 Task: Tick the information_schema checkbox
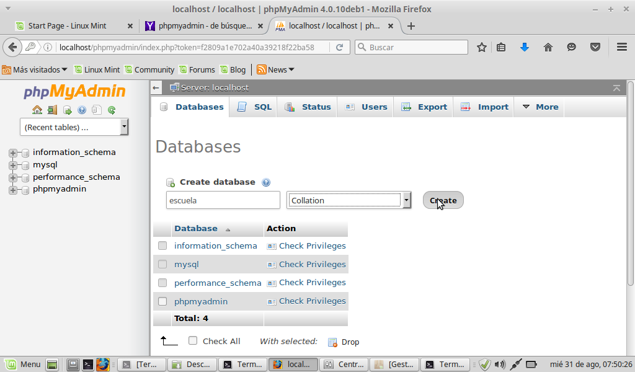(162, 246)
